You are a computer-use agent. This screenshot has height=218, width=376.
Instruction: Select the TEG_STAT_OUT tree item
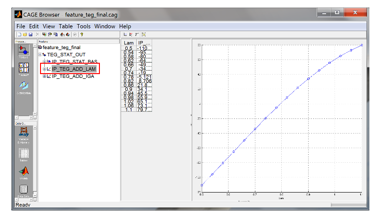(x=66, y=55)
